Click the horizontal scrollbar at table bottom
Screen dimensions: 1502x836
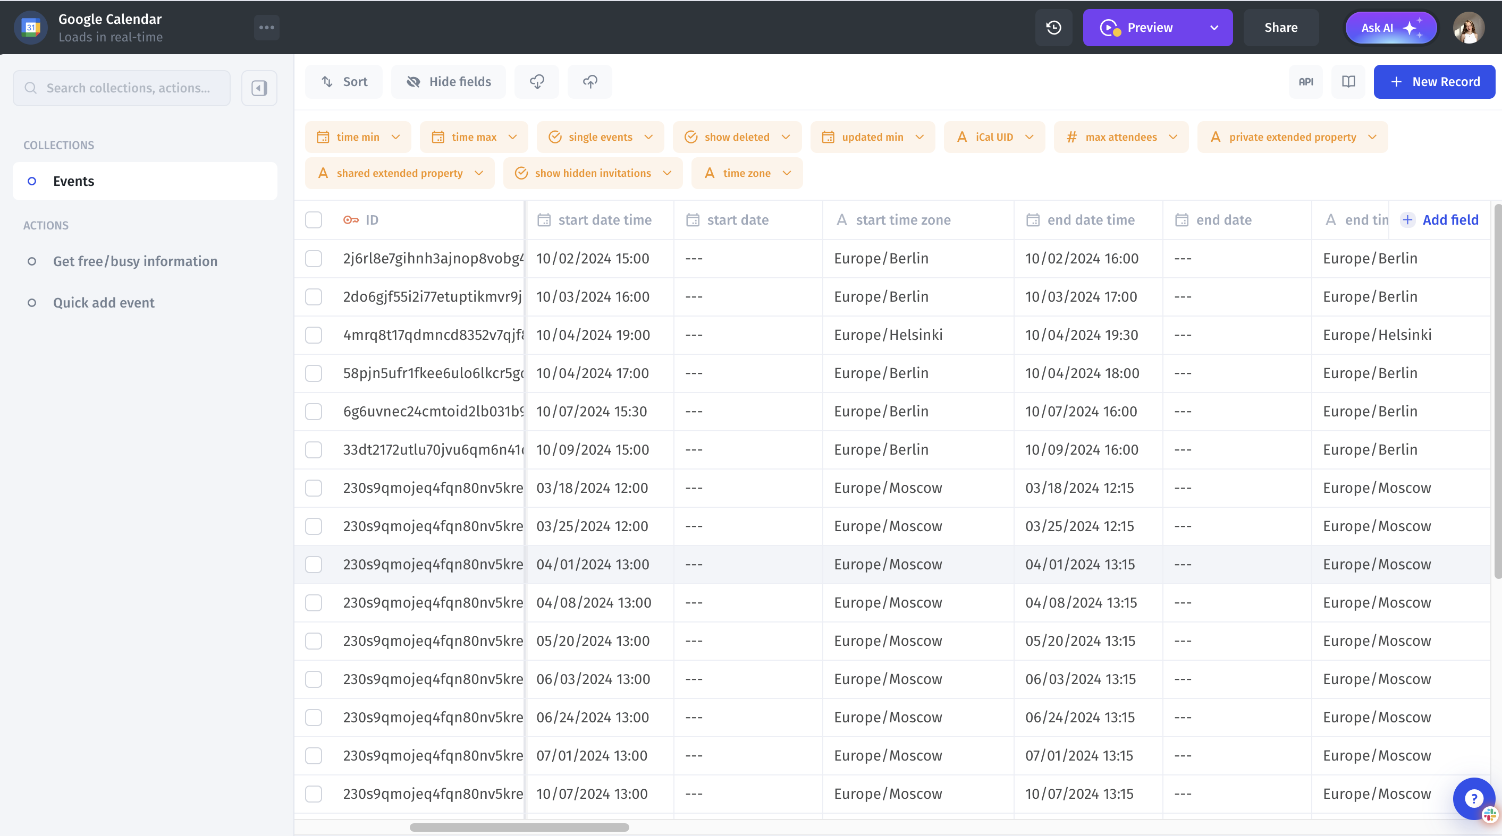point(519,826)
